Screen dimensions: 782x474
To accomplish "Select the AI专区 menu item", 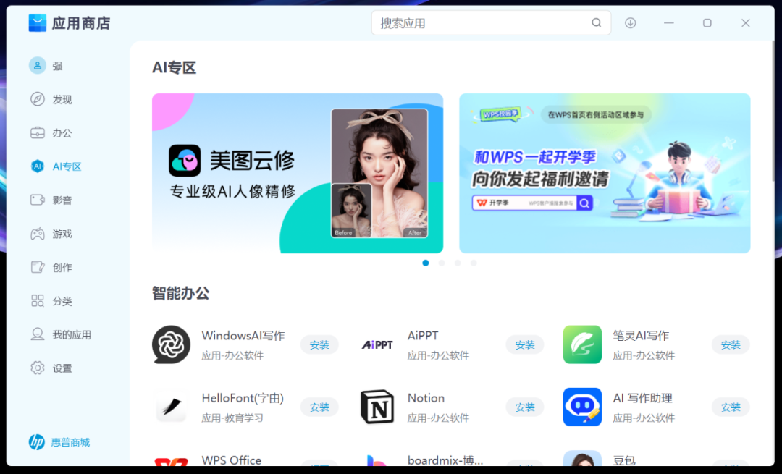I will point(67,166).
